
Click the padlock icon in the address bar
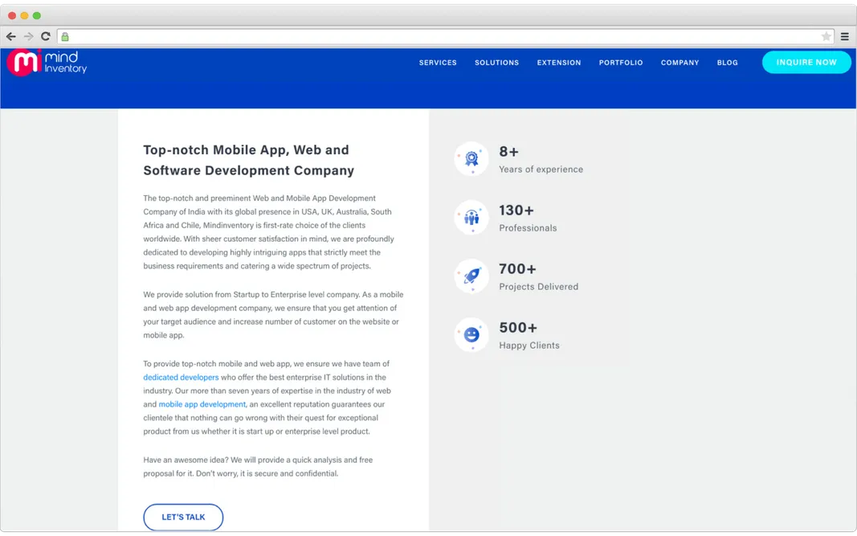coord(64,37)
